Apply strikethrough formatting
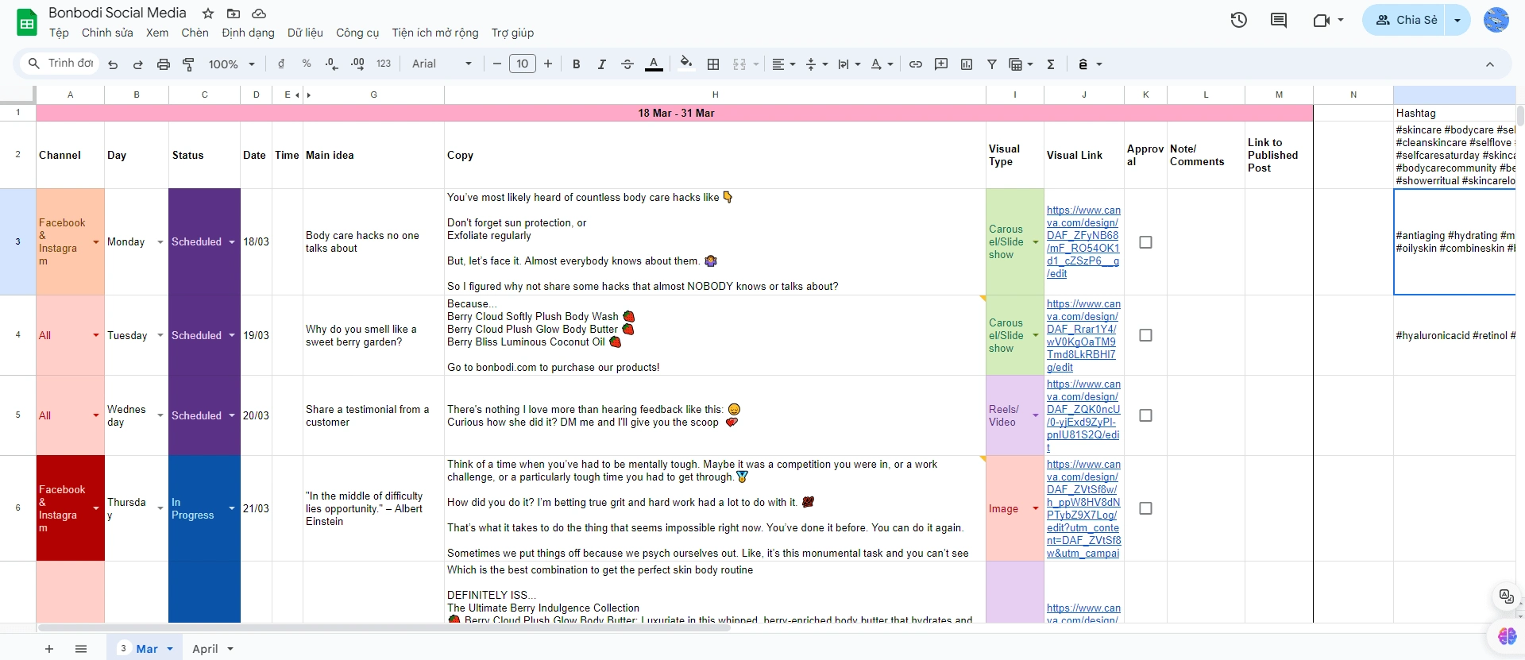Viewport: 1525px width, 660px height. [627, 64]
